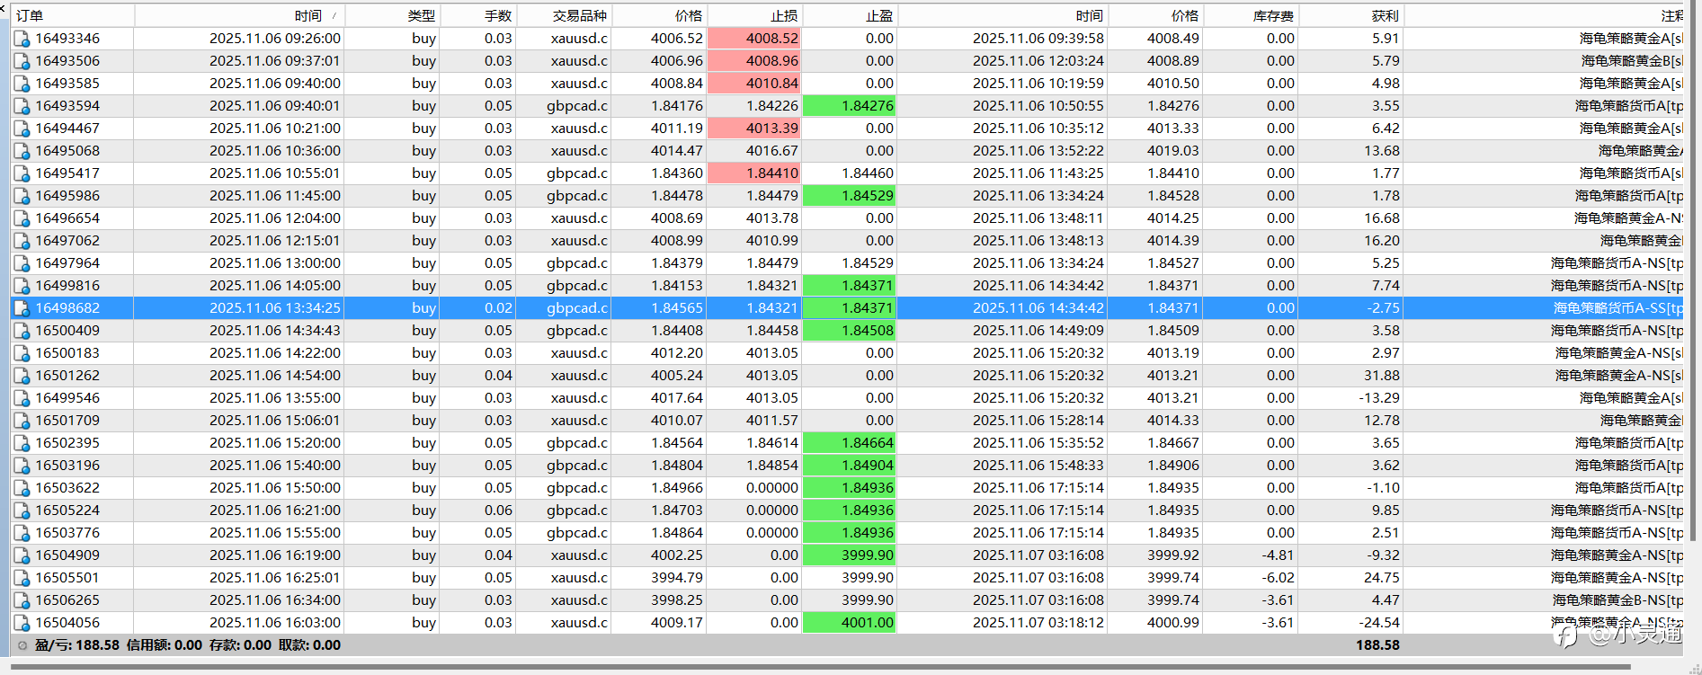Click the order icon beside 16497062

[x=22, y=241]
